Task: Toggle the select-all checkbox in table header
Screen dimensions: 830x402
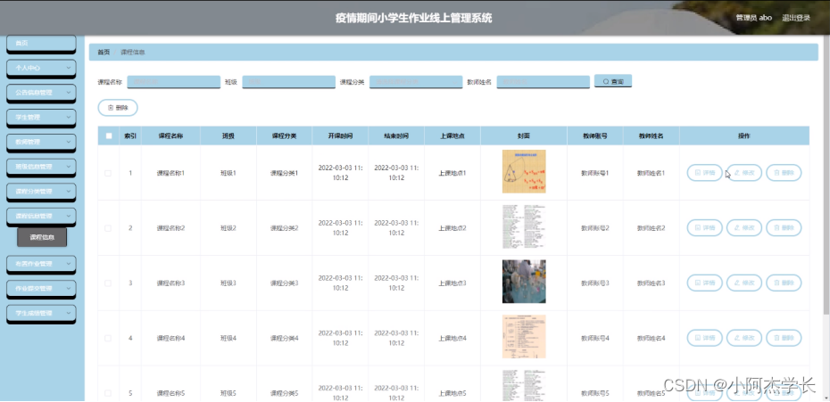Action: coord(109,136)
